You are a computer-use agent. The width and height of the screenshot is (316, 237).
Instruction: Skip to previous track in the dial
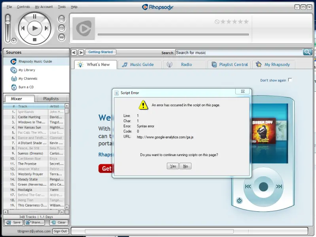(23, 28)
